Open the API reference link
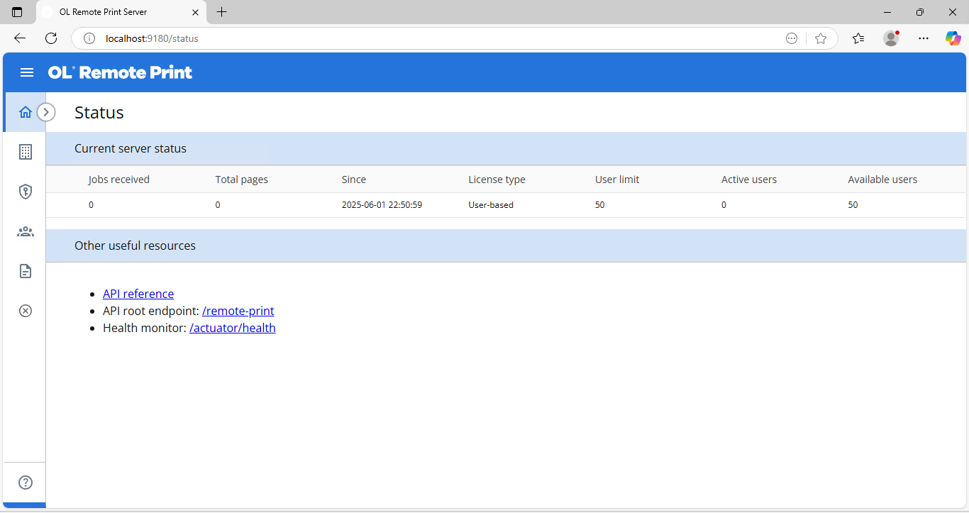 pyautogui.click(x=138, y=294)
